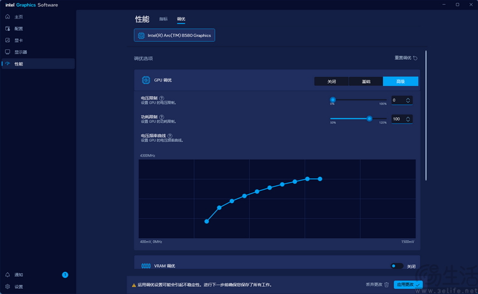Decrease voltage limit with stepper down arrow
The image size is (478, 294).
click(408, 102)
